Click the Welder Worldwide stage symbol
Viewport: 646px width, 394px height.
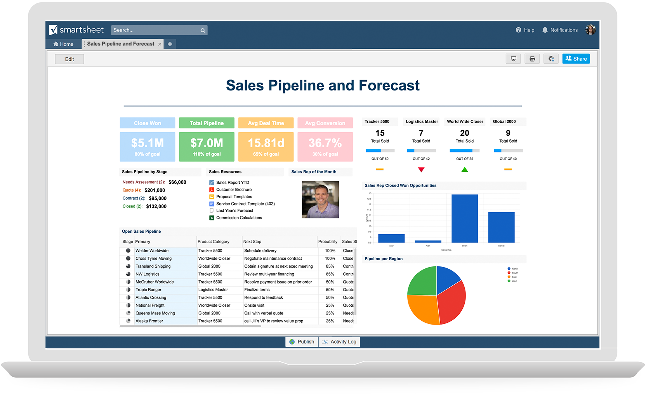point(128,251)
